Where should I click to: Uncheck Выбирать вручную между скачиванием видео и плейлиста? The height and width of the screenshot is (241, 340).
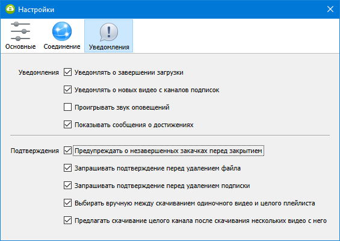(67, 203)
